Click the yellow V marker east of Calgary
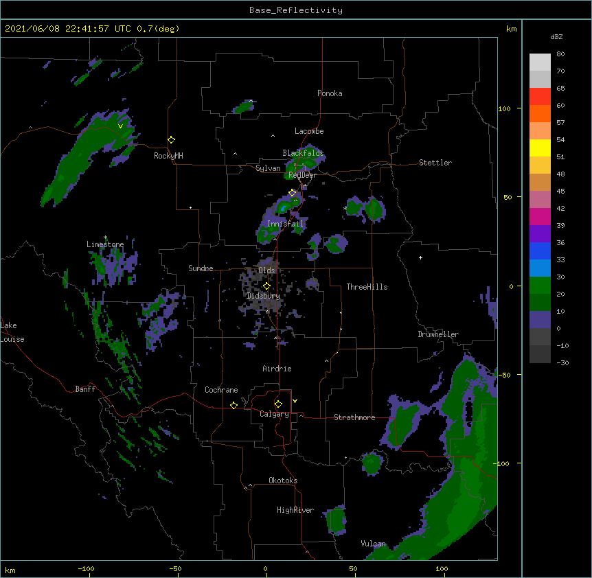 coord(295,401)
